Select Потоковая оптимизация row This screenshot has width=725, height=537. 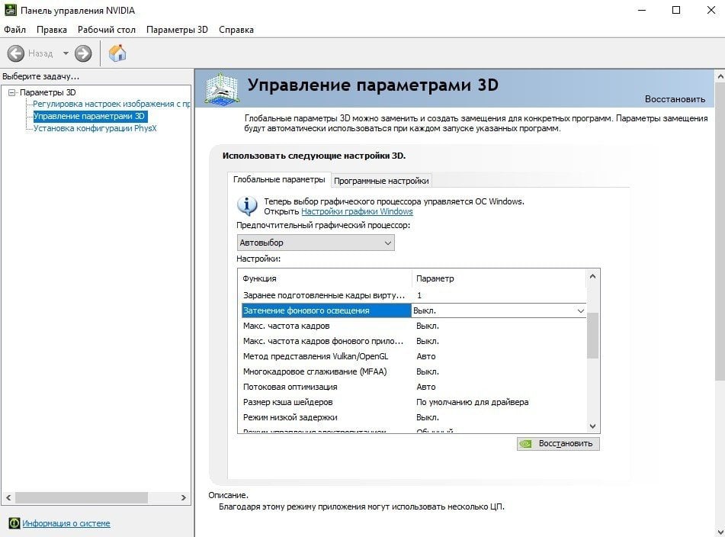(x=414, y=387)
